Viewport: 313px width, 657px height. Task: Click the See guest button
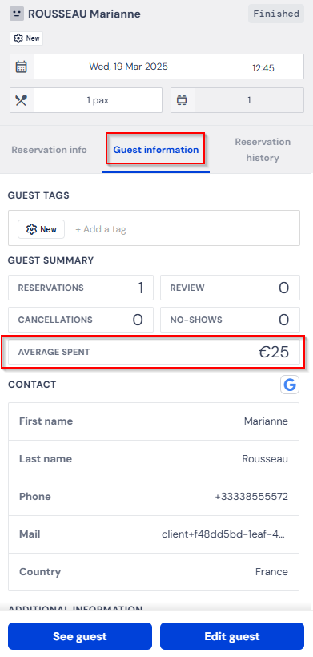tap(80, 636)
